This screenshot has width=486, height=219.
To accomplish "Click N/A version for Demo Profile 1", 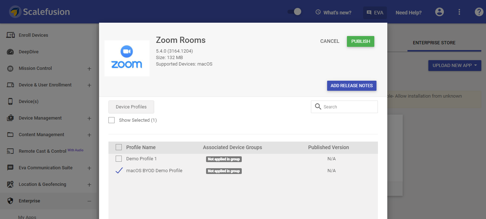I will pos(331,159).
